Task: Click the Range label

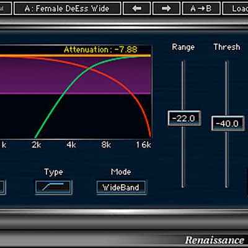Action: coord(184,47)
